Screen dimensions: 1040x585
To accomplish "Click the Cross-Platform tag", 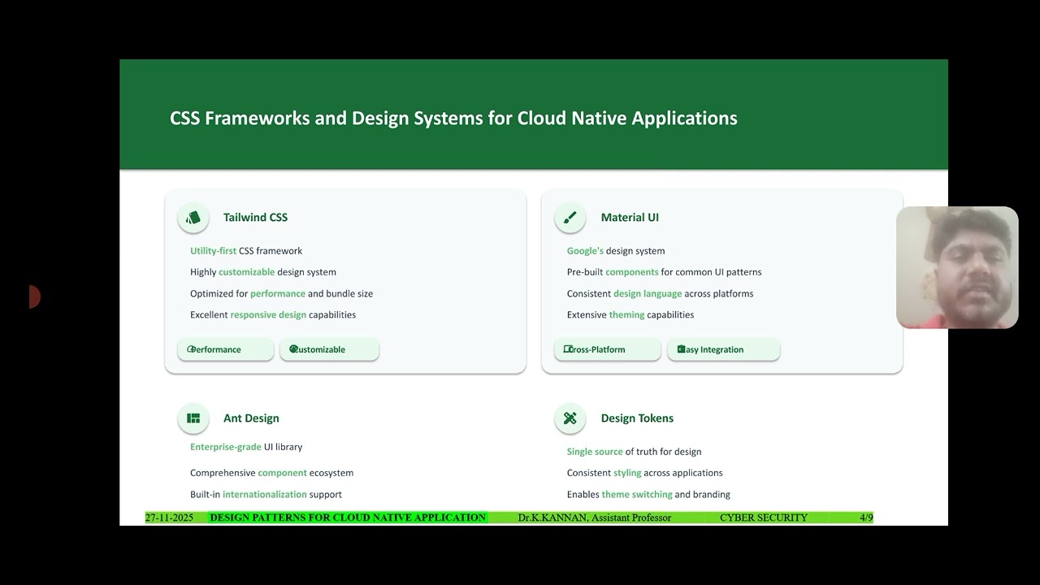I will point(608,349).
